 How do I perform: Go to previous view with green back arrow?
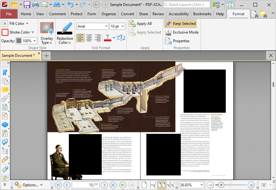(96, 5)
